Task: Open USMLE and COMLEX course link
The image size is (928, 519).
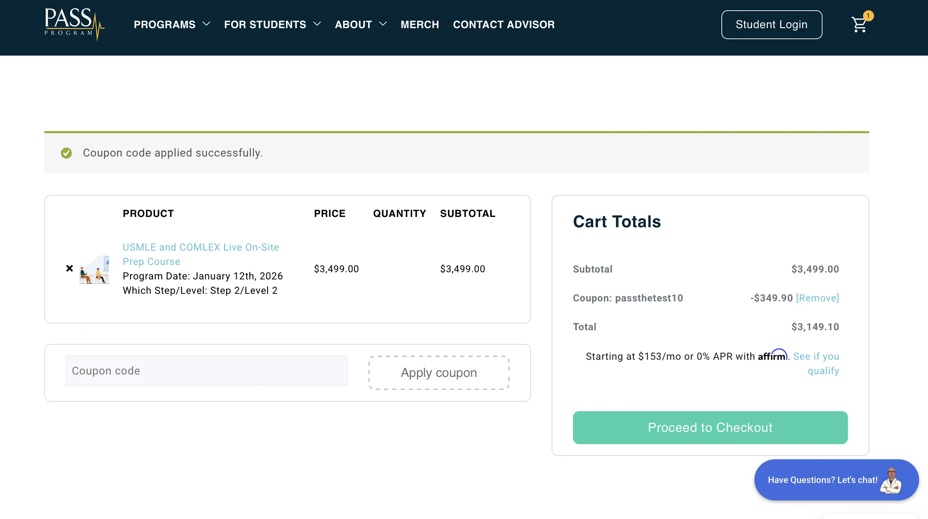Action: click(200, 247)
